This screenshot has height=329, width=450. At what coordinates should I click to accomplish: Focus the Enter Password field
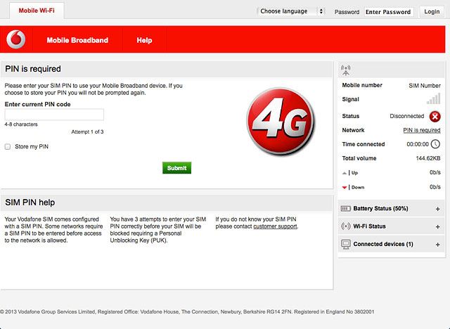click(x=389, y=12)
